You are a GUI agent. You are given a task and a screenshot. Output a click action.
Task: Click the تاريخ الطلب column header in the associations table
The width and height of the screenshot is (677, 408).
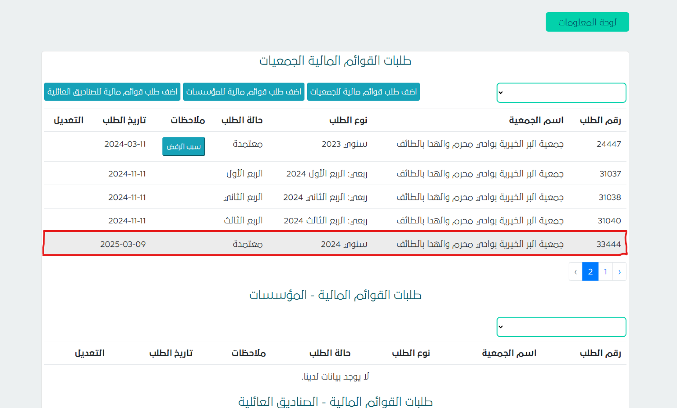click(124, 120)
